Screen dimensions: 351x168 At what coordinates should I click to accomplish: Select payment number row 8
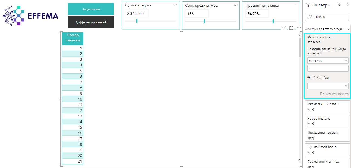73,88
